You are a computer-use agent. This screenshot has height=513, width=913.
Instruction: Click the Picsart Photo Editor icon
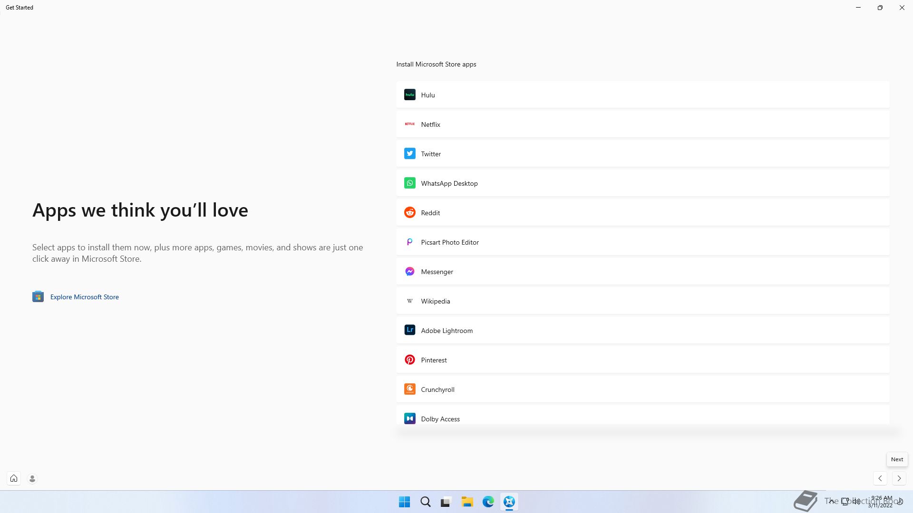(409, 242)
